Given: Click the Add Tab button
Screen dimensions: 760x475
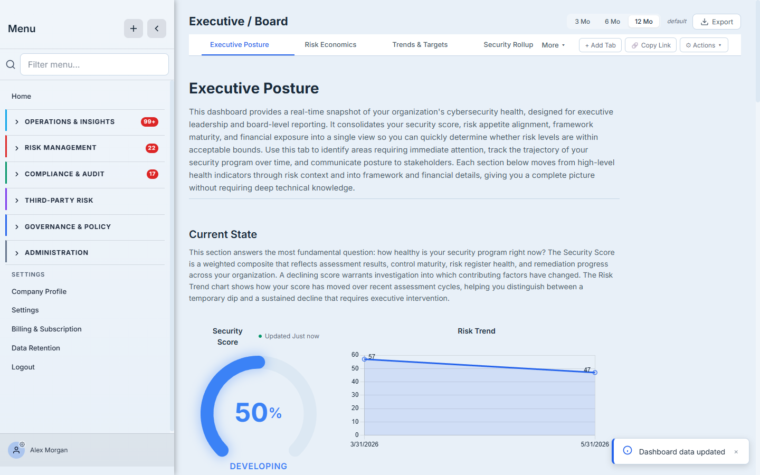Looking at the screenshot, I should pyautogui.click(x=601, y=45).
